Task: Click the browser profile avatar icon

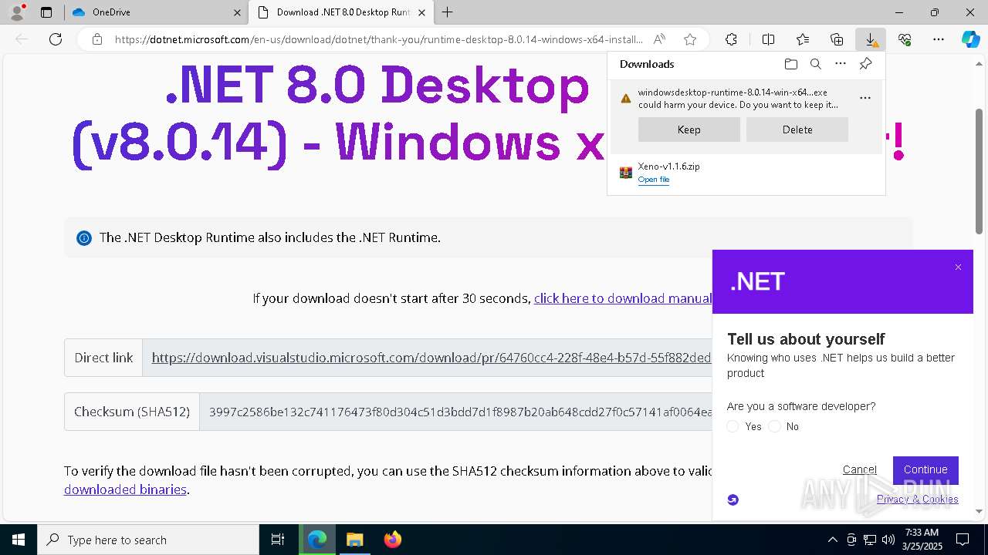Action: (x=17, y=12)
